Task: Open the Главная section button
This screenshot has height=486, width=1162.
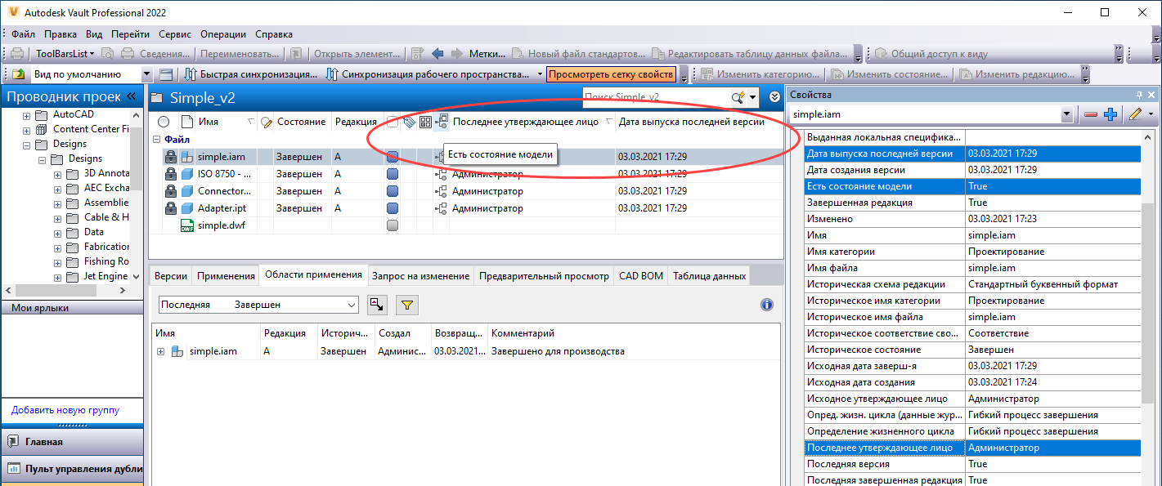Action: (72, 442)
